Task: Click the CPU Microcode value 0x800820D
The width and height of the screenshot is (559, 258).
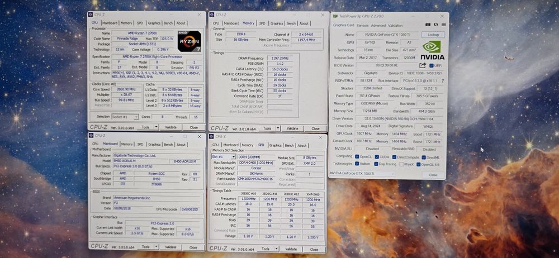Action: click(x=190, y=209)
